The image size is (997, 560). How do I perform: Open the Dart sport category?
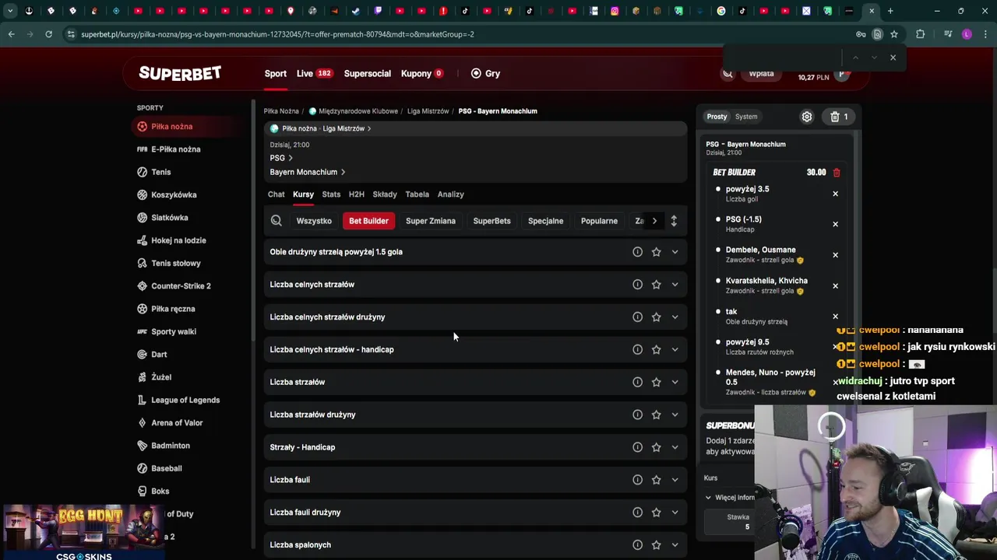159,355
